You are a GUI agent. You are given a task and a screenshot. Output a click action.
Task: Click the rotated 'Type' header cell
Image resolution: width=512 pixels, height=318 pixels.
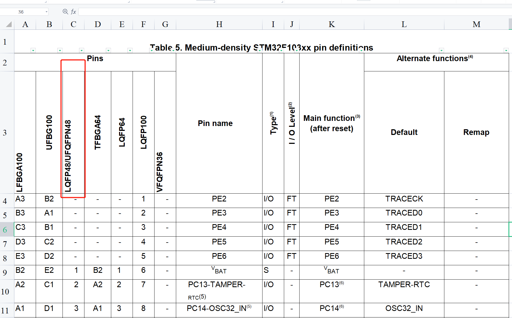click(x=273, y=123)
